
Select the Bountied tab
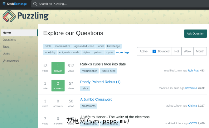coord(161,51)
